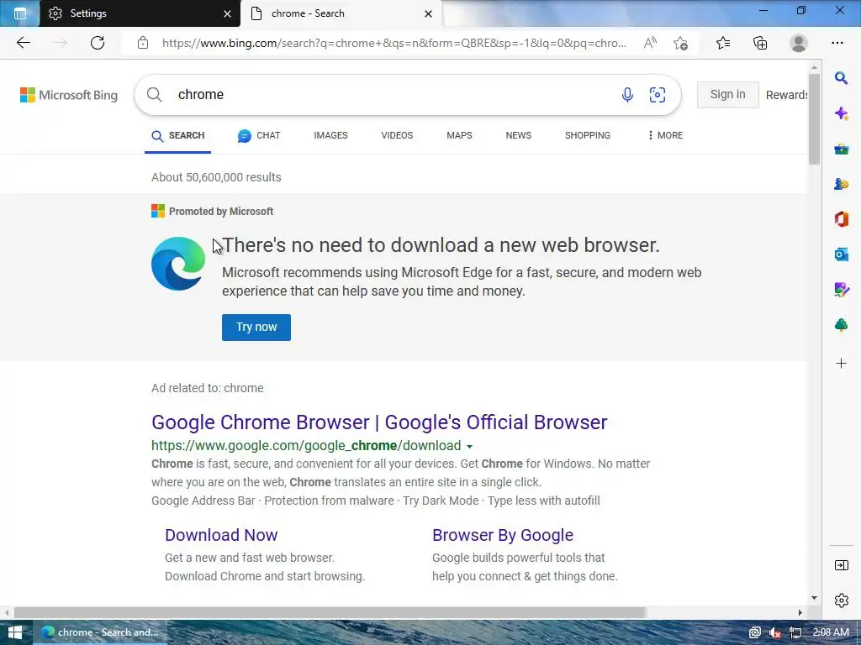Open sidebar Outlook icon
861x645 pixels.
click(x=841, y=254)
